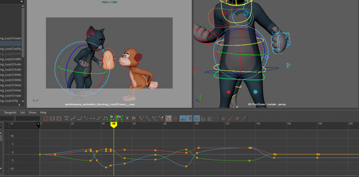Apply Spline tangents
Screen dimensions: 359x177
pos(73,118)
